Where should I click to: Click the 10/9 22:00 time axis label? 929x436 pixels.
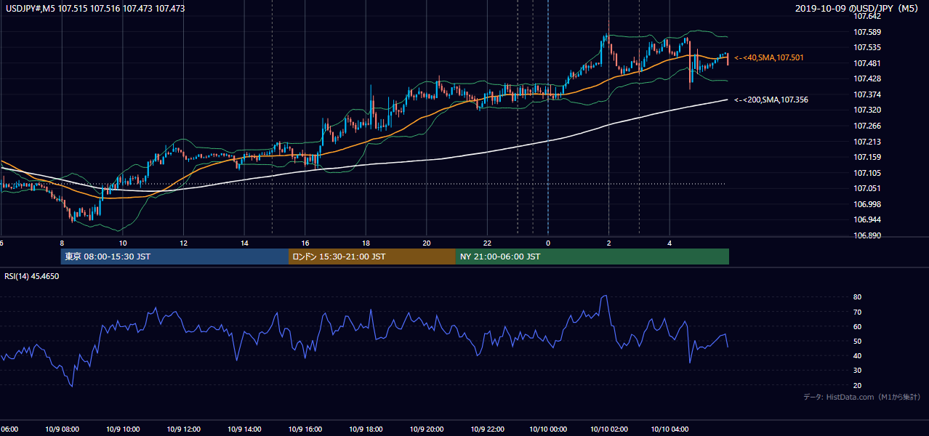tap(488, 429)
